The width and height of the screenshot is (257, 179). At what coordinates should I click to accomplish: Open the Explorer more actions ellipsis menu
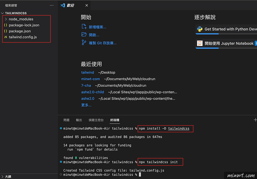(x=52, y=5)
